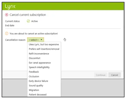Screen dimensions: 126x99
Task: Click the 'Cancellation reason' label
Action: click(15, 40)
